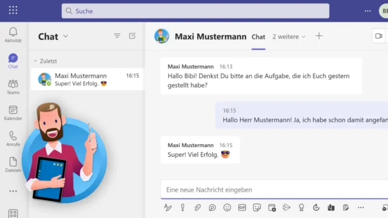This screenshot has height=218, width=388.
Task: Click the Stream arrow icon in toolbar
Action: click(x=287, y=207)
